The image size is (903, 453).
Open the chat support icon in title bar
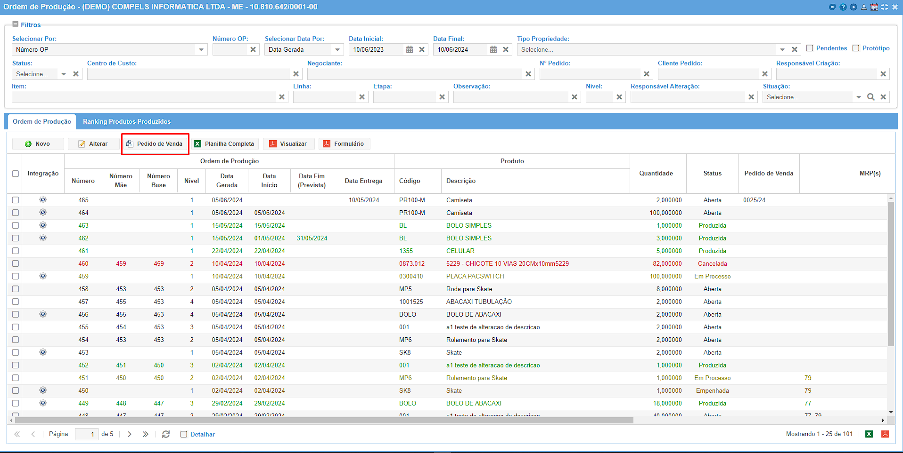(x=832, y=7)
